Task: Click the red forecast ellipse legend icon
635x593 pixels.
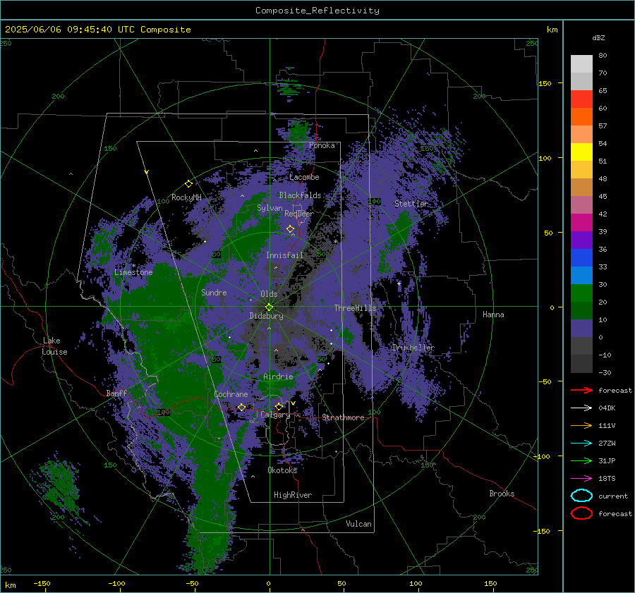Action: [x=581, y=513]
